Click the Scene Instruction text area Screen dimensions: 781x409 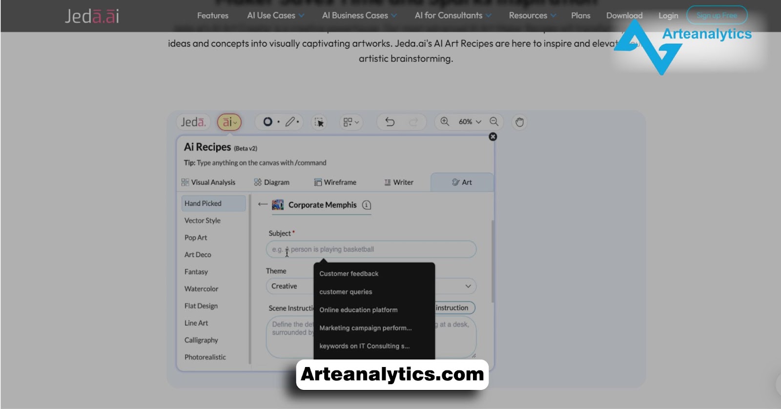coord(371,337)
